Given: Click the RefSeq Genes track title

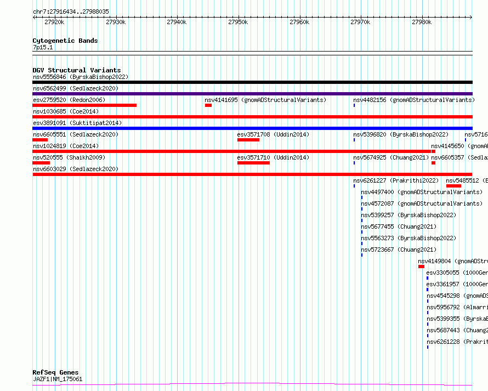Looking at the screenshot, I should pos(55,372).
